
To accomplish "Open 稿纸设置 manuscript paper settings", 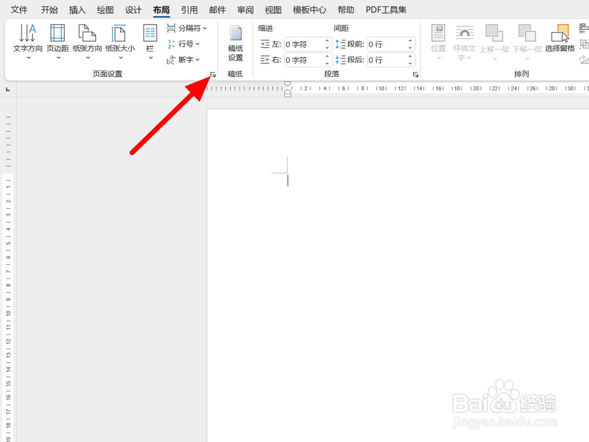I will point(236,43).
